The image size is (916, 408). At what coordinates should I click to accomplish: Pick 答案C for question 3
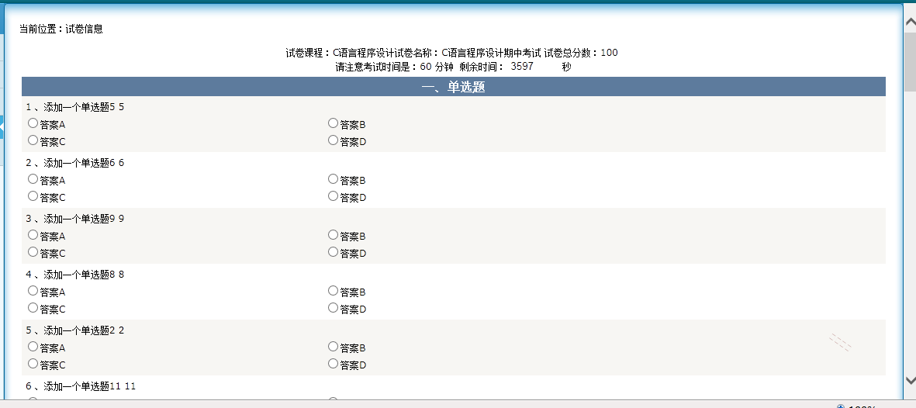(x=33, y=252)
